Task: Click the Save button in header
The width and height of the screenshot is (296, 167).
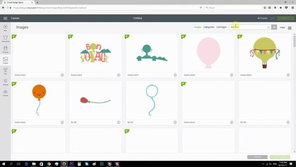Action: (272, 18)
